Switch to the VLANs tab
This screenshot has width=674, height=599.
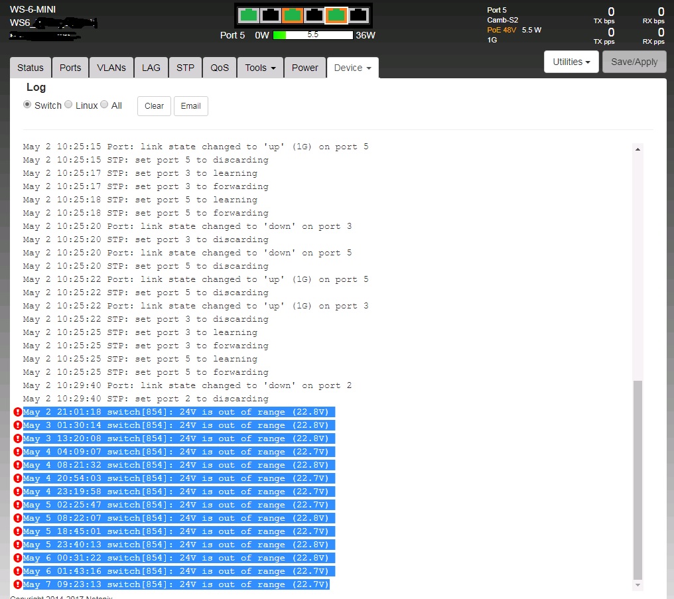(x=111, y=68)
